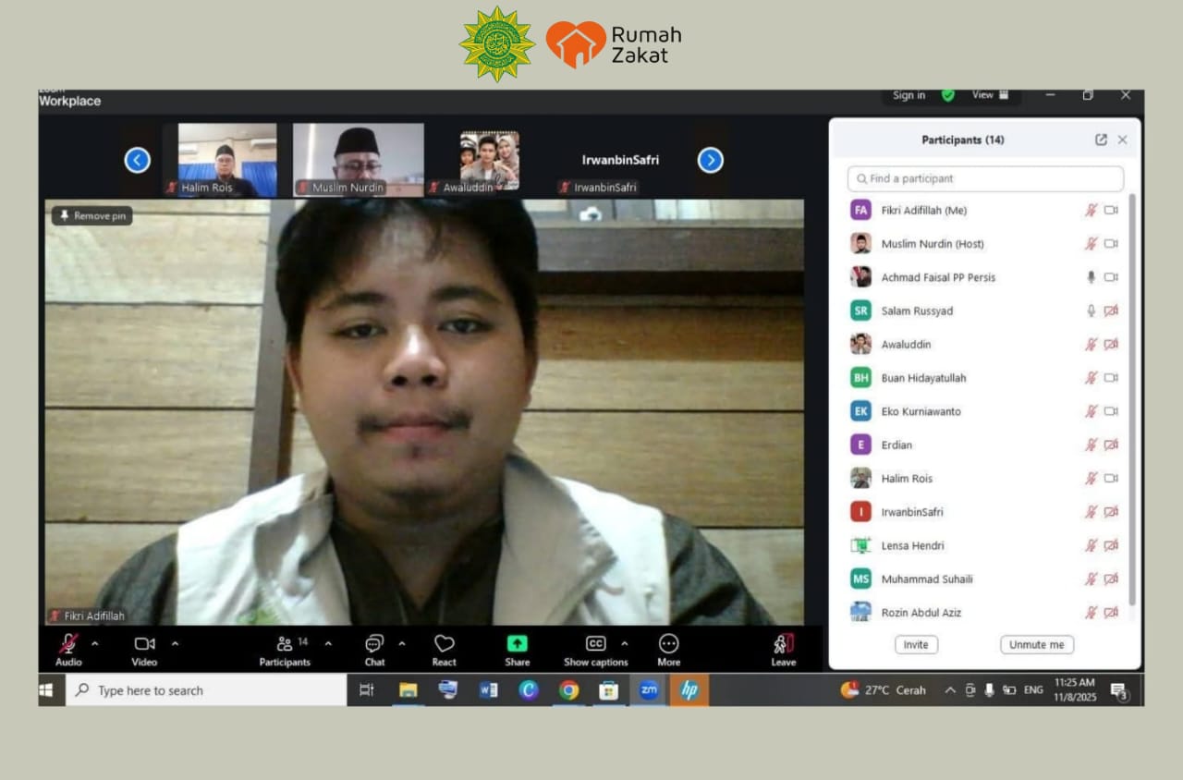Open Chrome from the taskbar
The height and width of the screenshot is (780, 1183).
(x=568, y=690)
